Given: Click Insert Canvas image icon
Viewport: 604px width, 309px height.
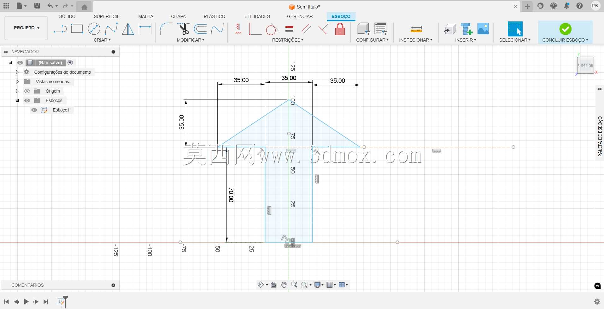Looking at the screenshot, I should (x=483, y=29).
